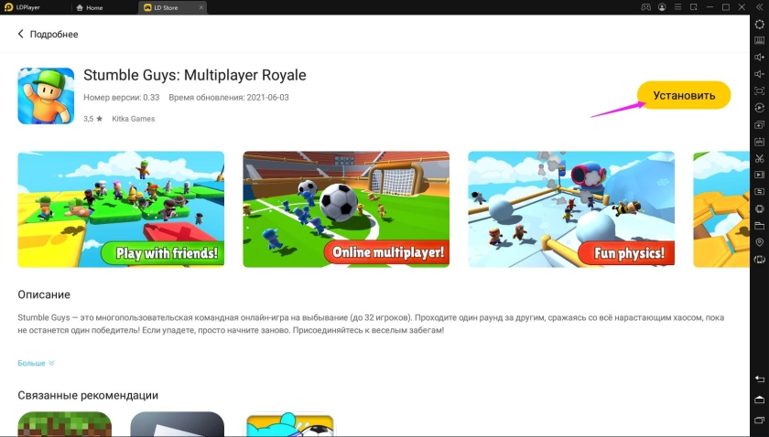This screenshot has width=769, height=437.
Task: Maximize the LDPlayer window
Action: 726,7
